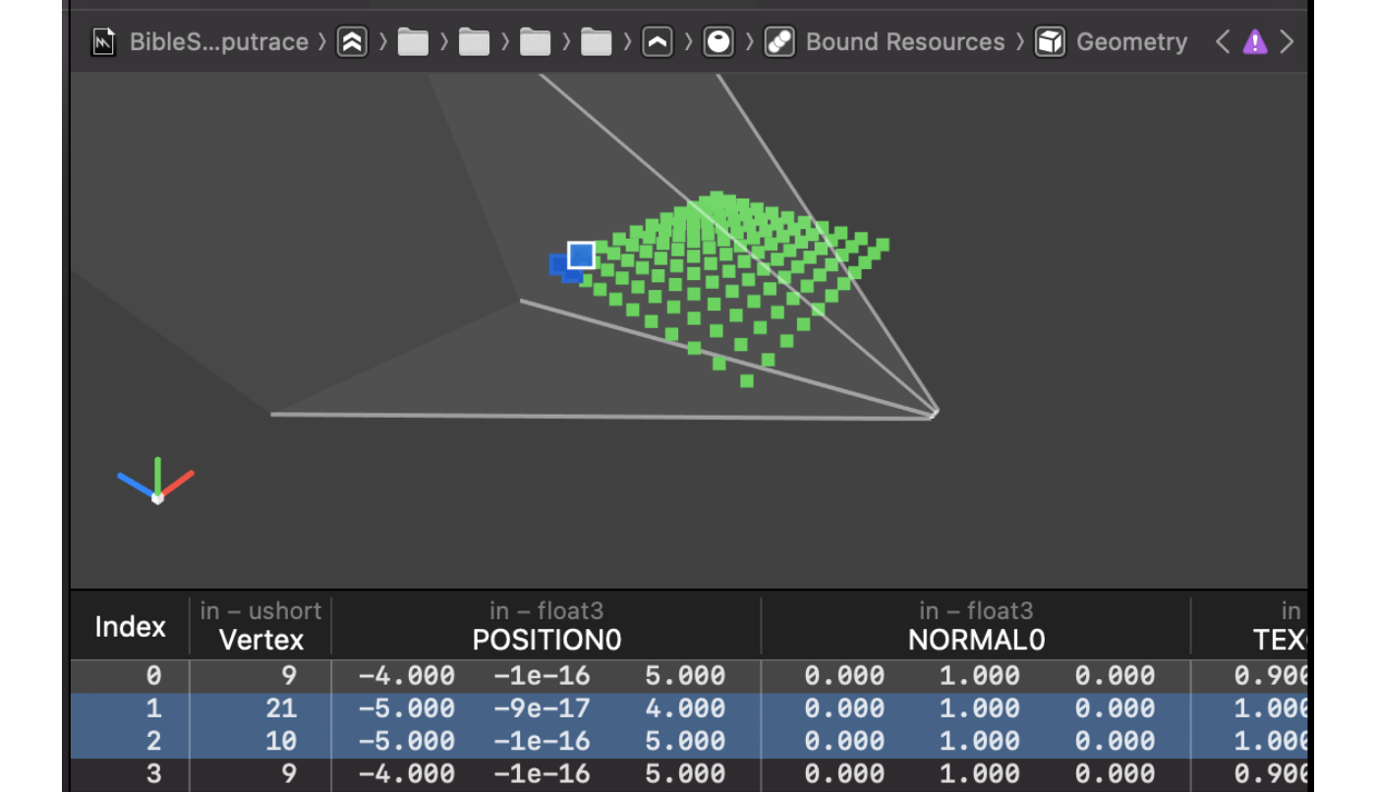Click the last folder icon before the encoder icon

click(595, 41)
